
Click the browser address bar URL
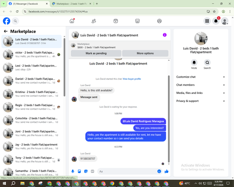(58, 12)
